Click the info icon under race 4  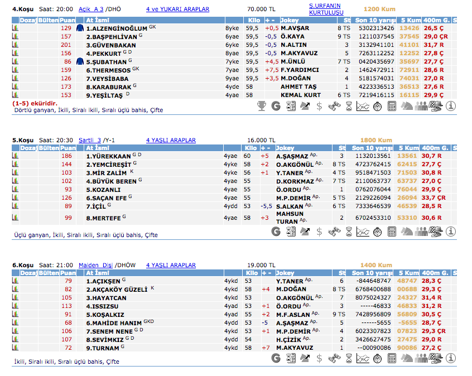[x=450, y=105]
